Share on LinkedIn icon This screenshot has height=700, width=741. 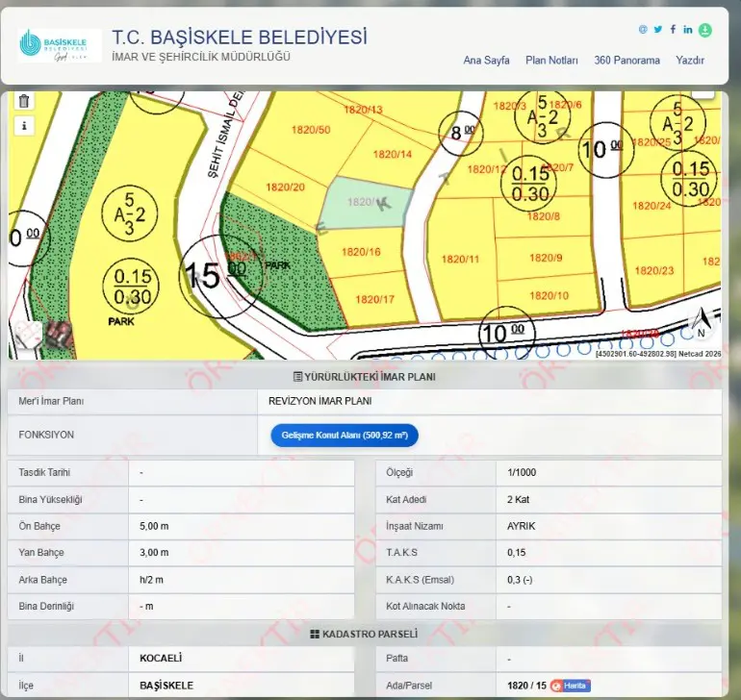[688, 30]
